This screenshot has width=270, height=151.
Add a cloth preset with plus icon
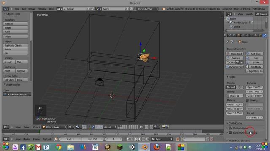pos(238,87)
